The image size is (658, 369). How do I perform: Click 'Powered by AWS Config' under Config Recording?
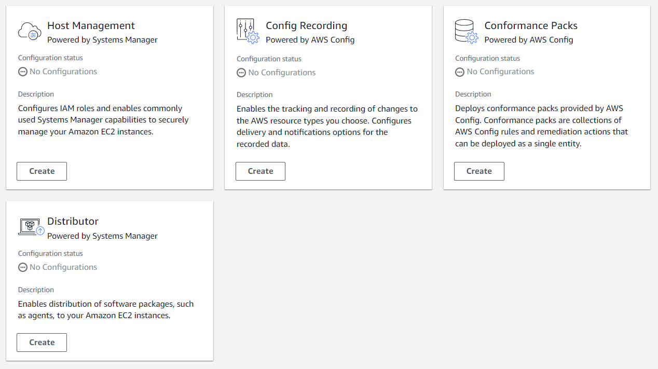coord(310,40)
